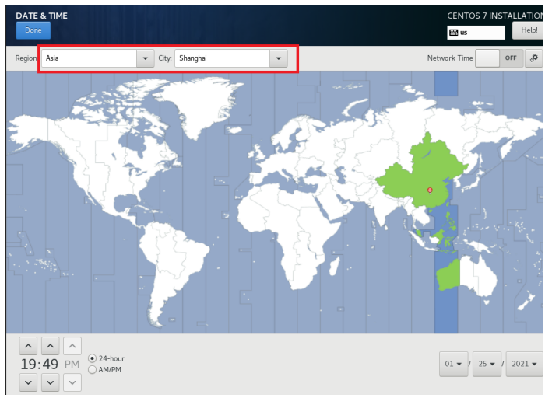Decrease the minutes with down arrow
The height and width of the screenshot is (405, 552).
pos(50,382)
